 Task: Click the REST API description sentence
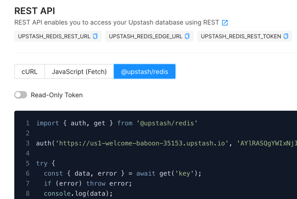click(x=117, y=22)
